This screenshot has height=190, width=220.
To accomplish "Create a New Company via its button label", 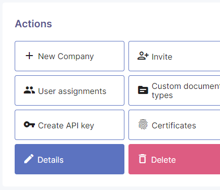I will tap(66, 57).
